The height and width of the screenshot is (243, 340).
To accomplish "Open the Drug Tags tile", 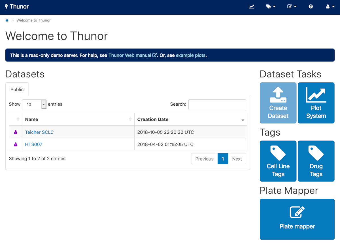I will (x=316, y=161).
